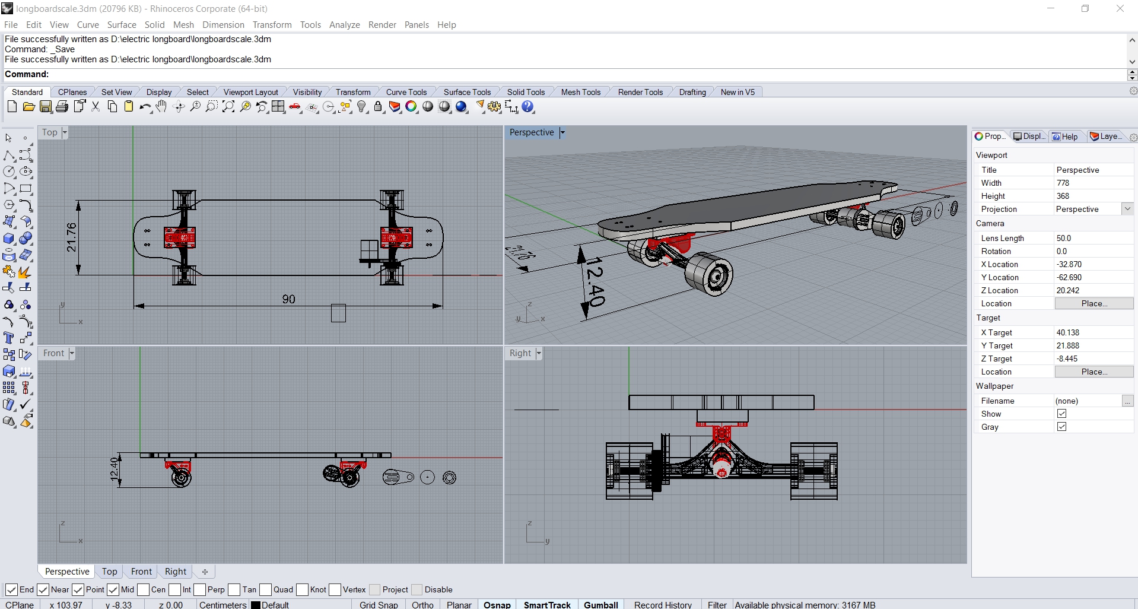Viewport: 1138px width, 609px height.
Task: Select the Circle tool in left sidebar
Action: pos(9,172)
